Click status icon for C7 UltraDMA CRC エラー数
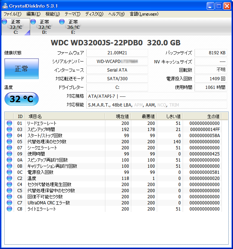 tap(9, 203)
